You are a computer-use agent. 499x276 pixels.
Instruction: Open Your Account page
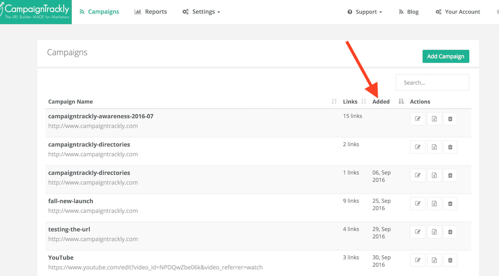click(458, 12)
